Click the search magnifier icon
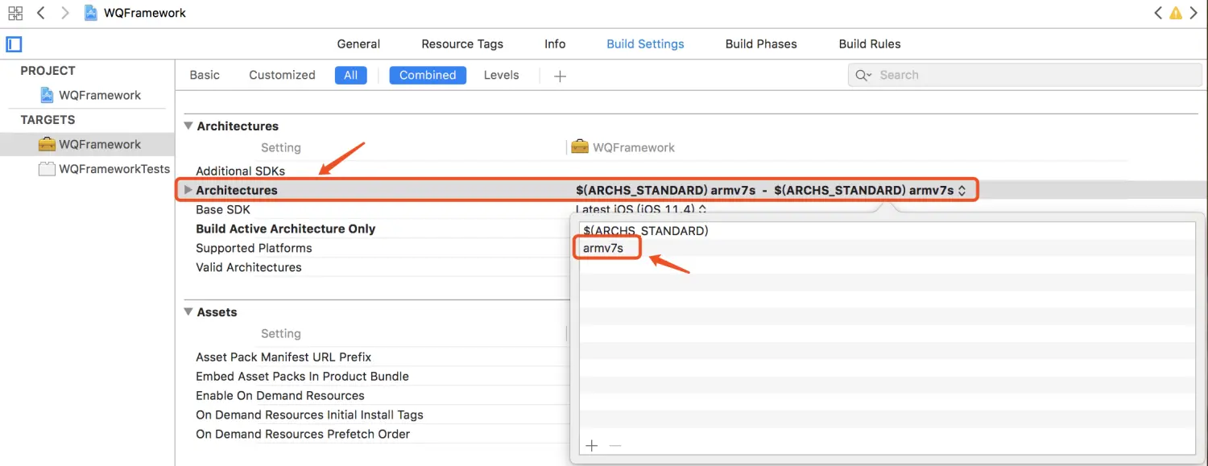The height and width of the screenshot is (466, 1208). (863, 75)
